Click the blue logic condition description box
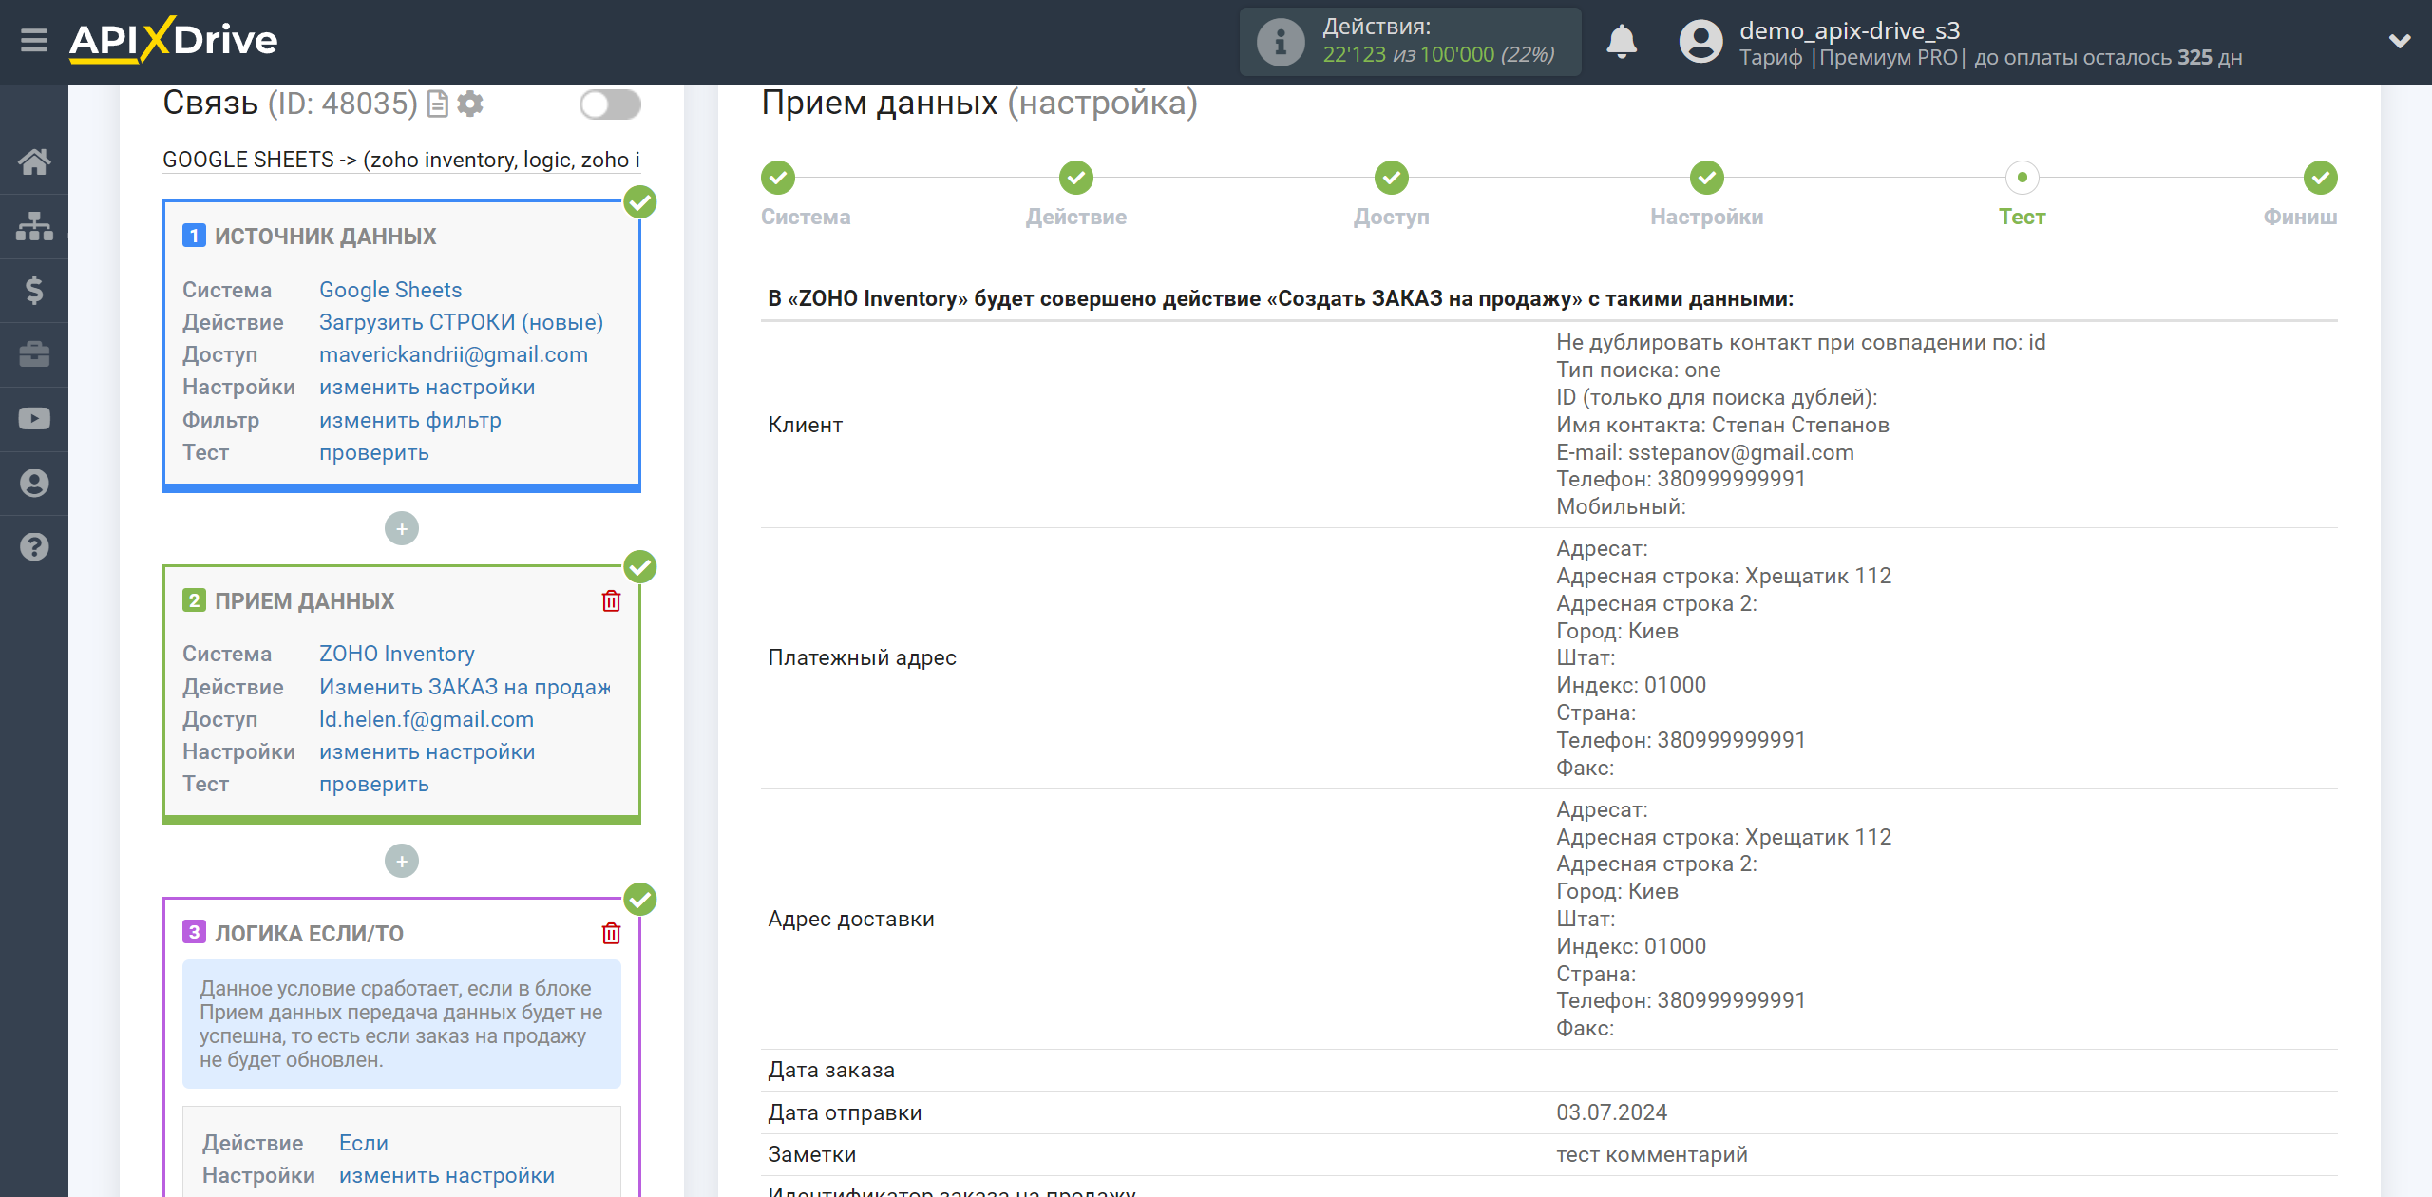The height and width of the screenshot is (1197, 2432). (x=401, y=1024)
